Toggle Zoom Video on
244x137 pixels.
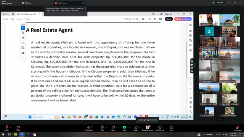tap(18, 128)
